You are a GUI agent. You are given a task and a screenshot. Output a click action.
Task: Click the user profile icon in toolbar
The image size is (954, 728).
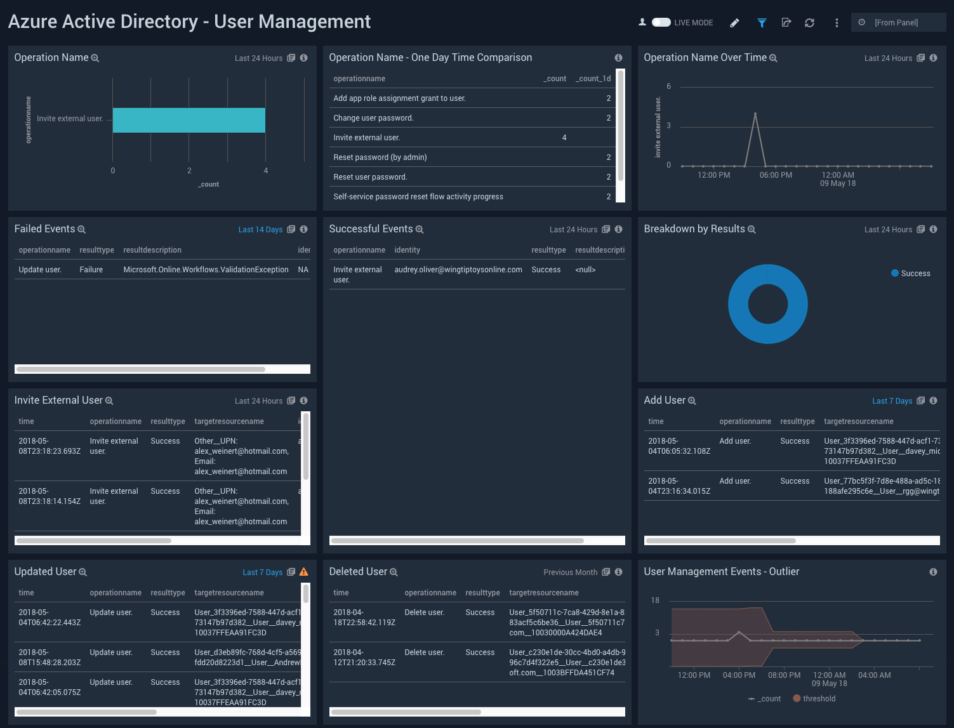click(x=641, y=21)
